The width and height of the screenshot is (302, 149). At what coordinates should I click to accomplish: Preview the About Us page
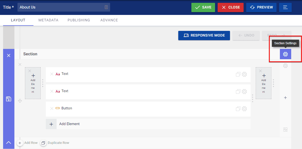tap(261, 7)
